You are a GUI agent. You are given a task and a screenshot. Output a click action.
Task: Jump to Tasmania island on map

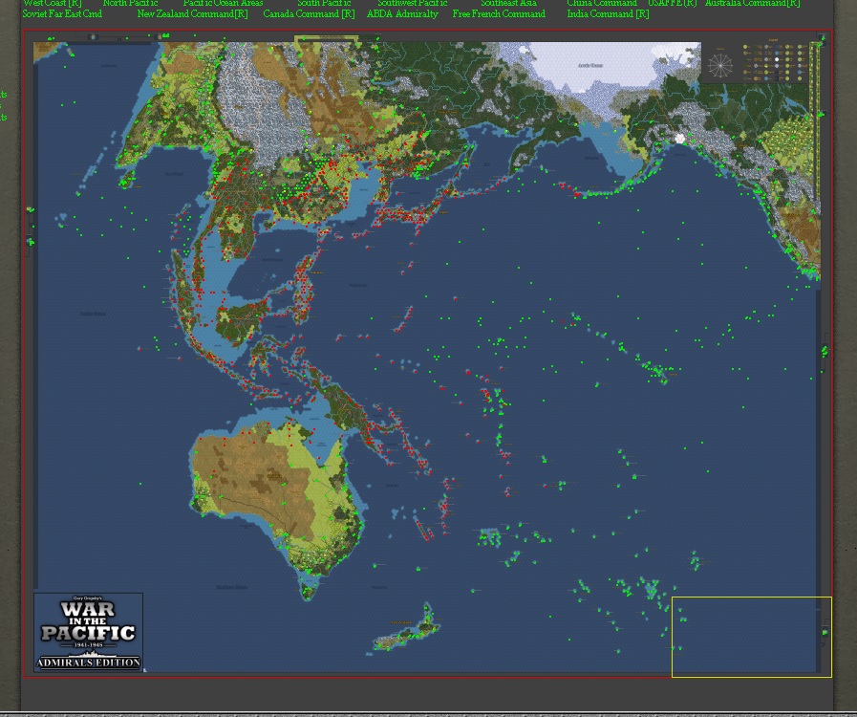pyautogui.click(x=310, y=590)
